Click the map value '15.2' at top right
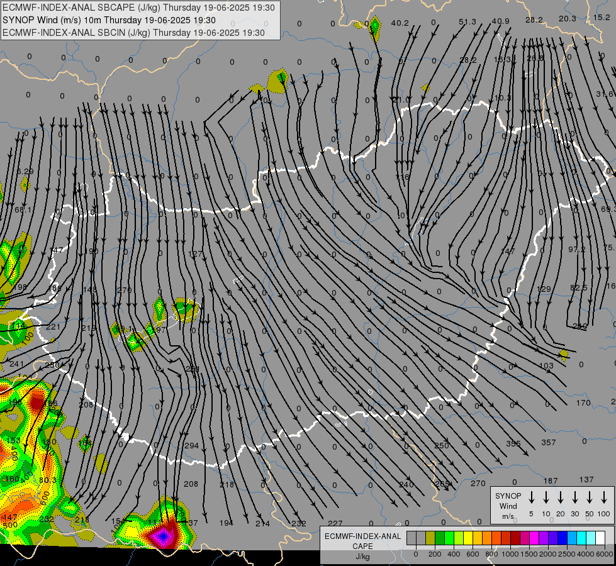Image resolution: width=616 pixels, height=566 pixels. 602,17
